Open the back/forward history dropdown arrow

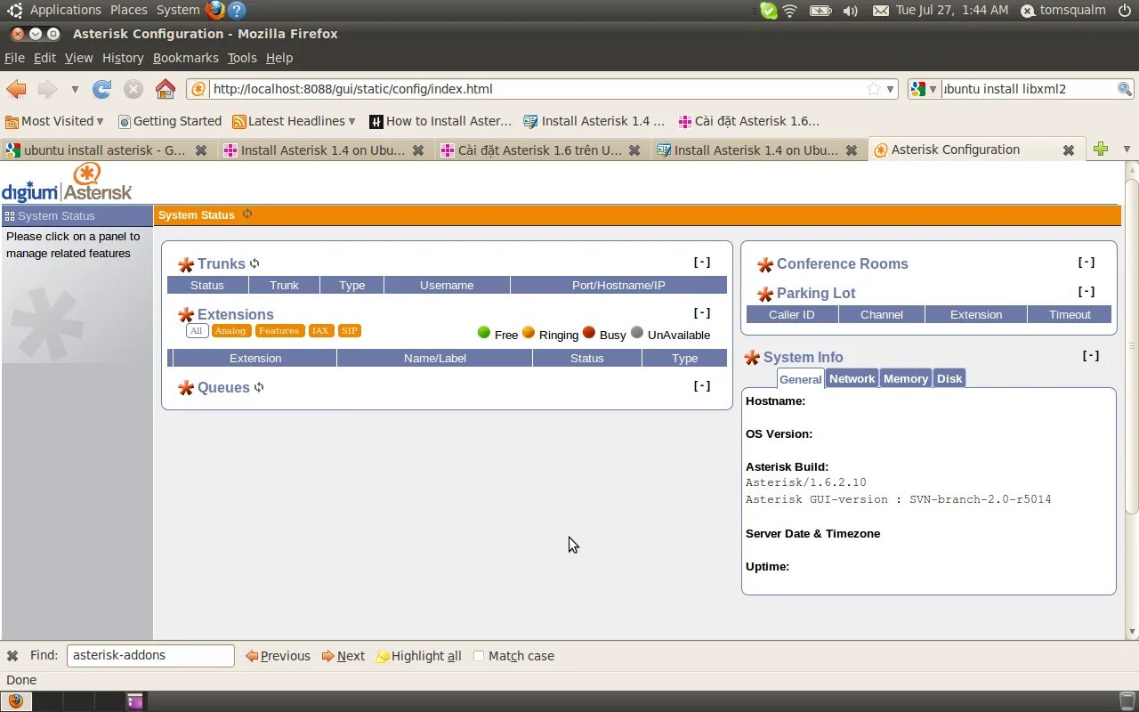coord(75,89)
